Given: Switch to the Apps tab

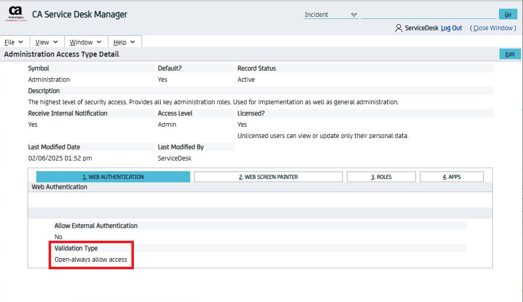Looking at the screenshot, I should coord(451,177).
